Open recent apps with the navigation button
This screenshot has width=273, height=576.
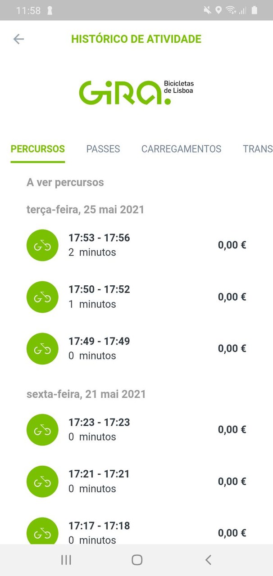[66, 559]
